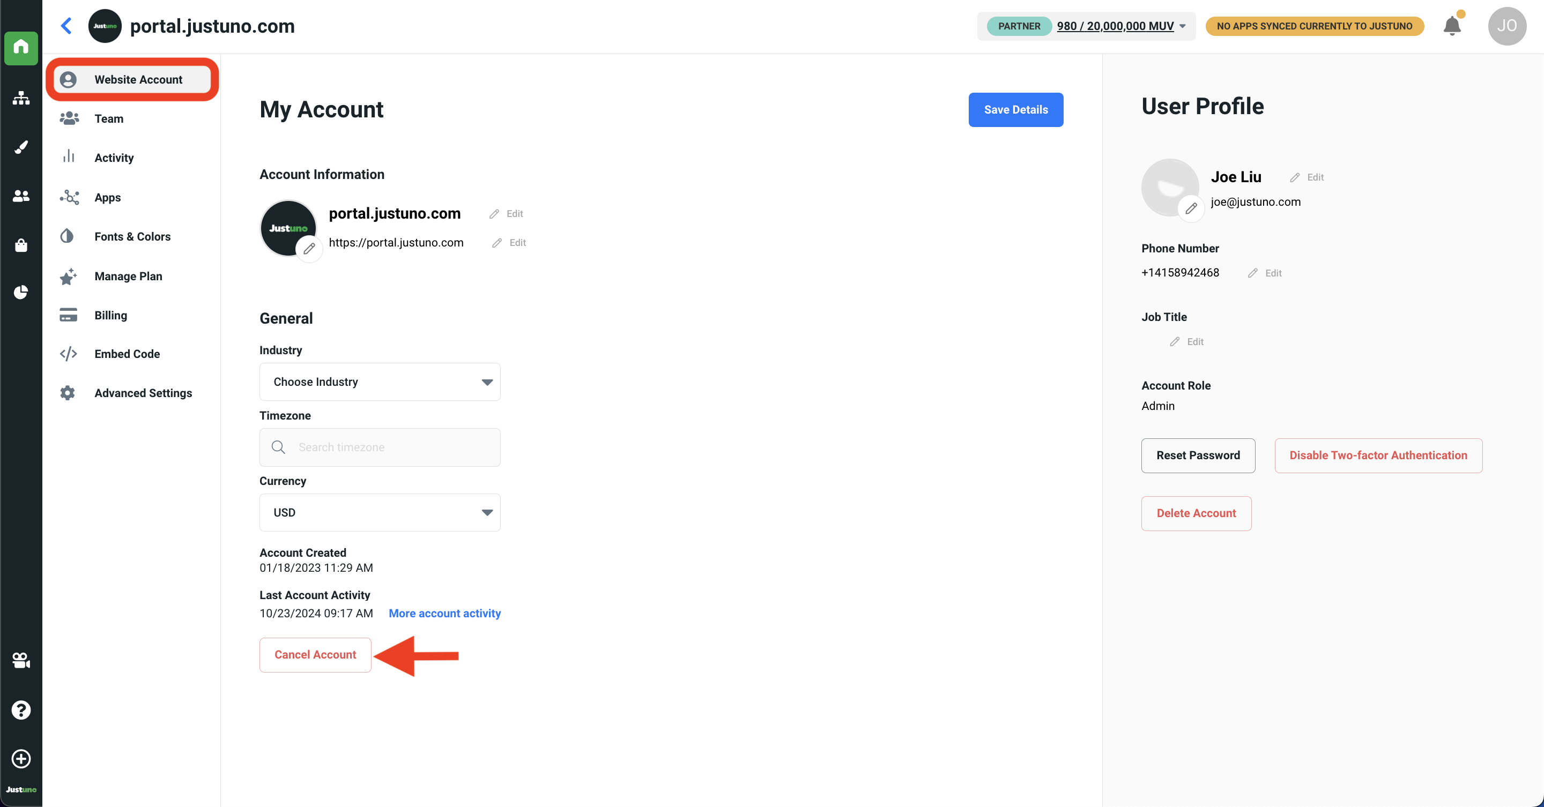Open the Embed Code menu item

click(127, 354)
